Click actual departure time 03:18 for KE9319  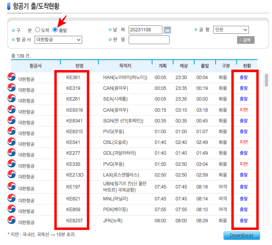(x=202, y=110)
